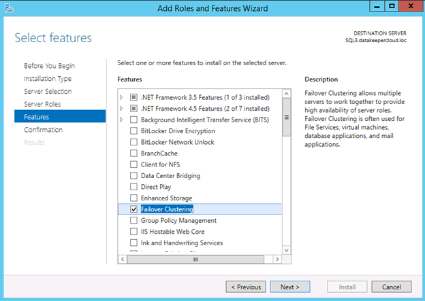
Task: Expand Background Intelligent Transfer Service node
Action: [122, 120]
